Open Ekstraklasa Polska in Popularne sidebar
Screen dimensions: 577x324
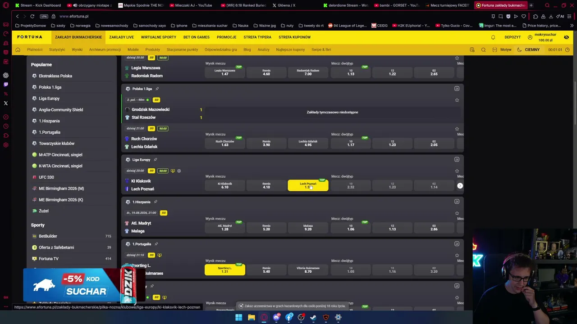[55, 76]
